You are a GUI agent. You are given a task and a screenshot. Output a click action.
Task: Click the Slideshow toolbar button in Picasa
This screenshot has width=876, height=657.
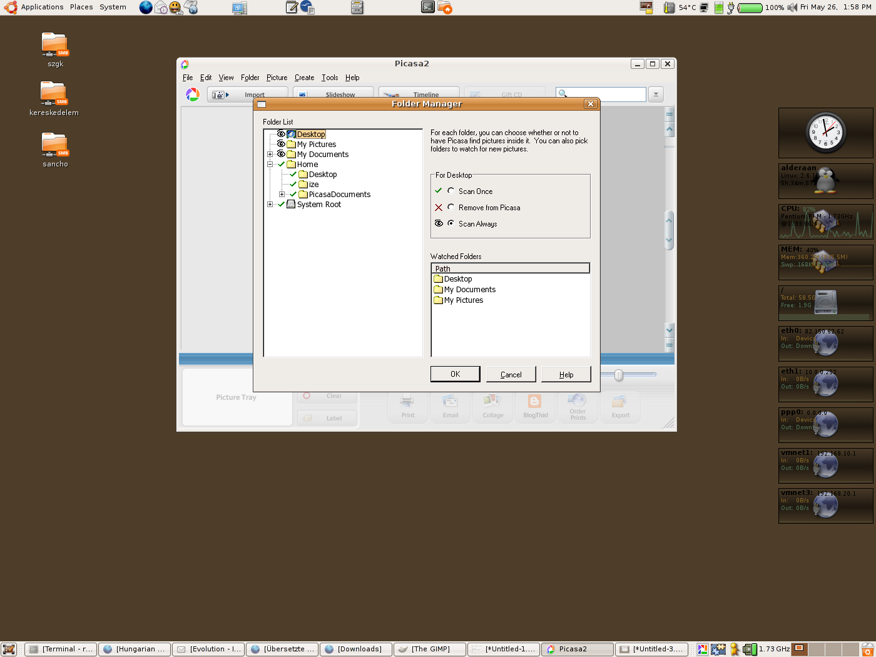334,93
